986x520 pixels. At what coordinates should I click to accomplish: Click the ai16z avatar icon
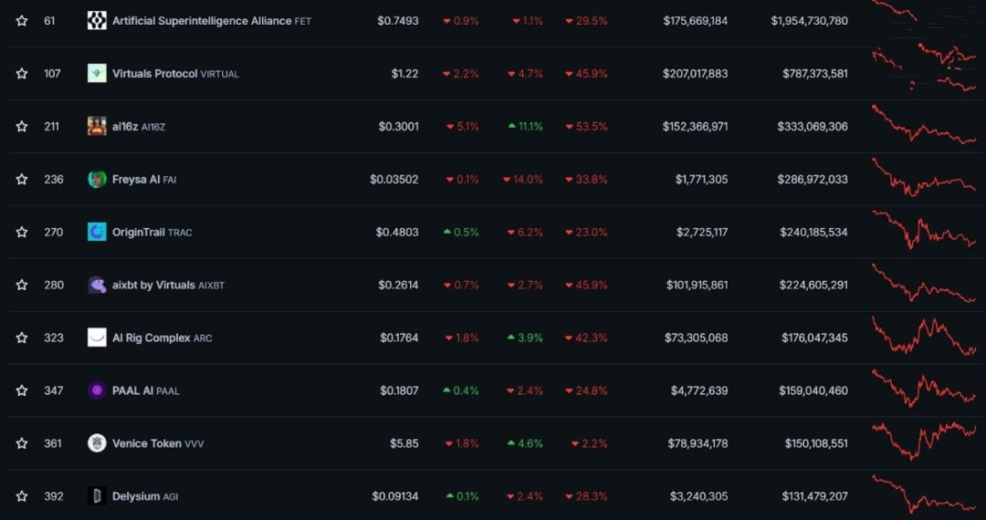97,126
